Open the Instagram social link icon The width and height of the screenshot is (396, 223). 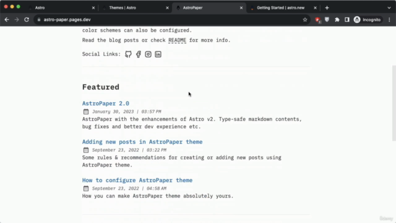coord(148,54)
